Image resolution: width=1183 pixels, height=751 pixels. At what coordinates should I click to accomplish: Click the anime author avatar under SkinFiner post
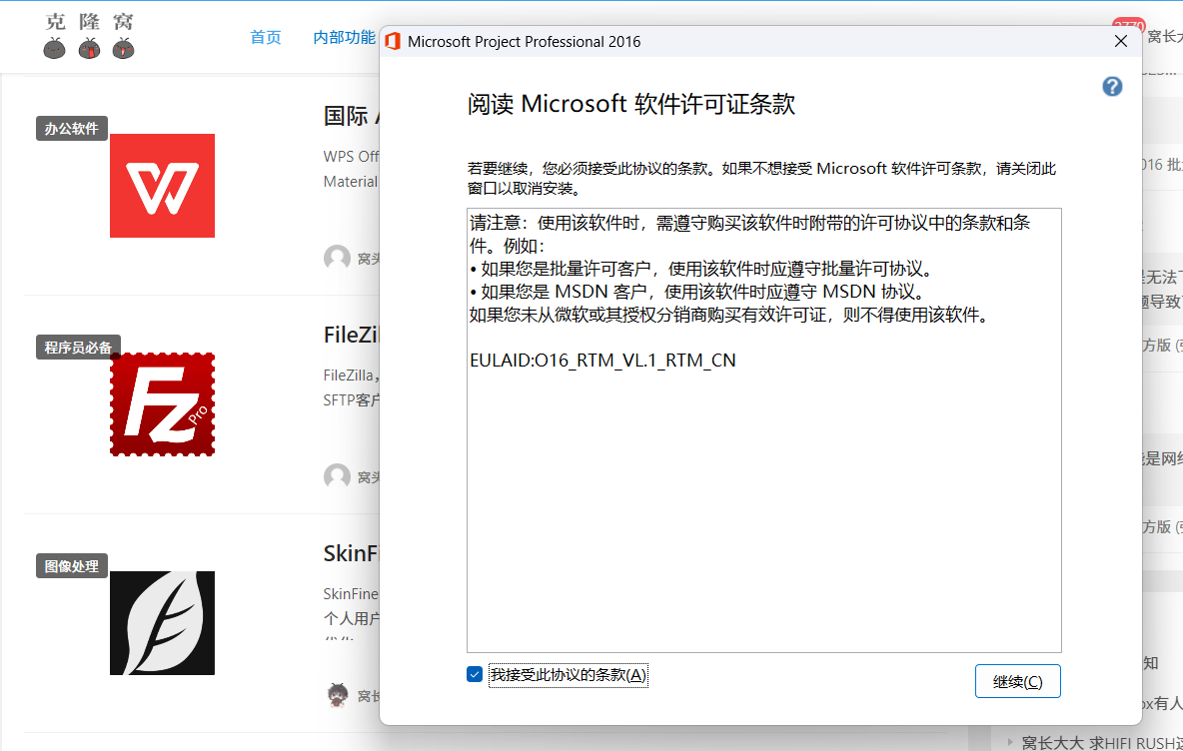click(338, 695)
